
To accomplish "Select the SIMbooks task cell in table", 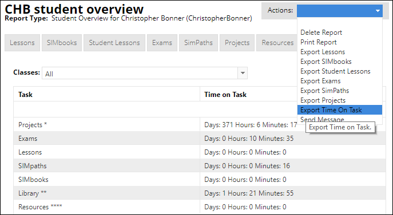I will click(107, 180).
